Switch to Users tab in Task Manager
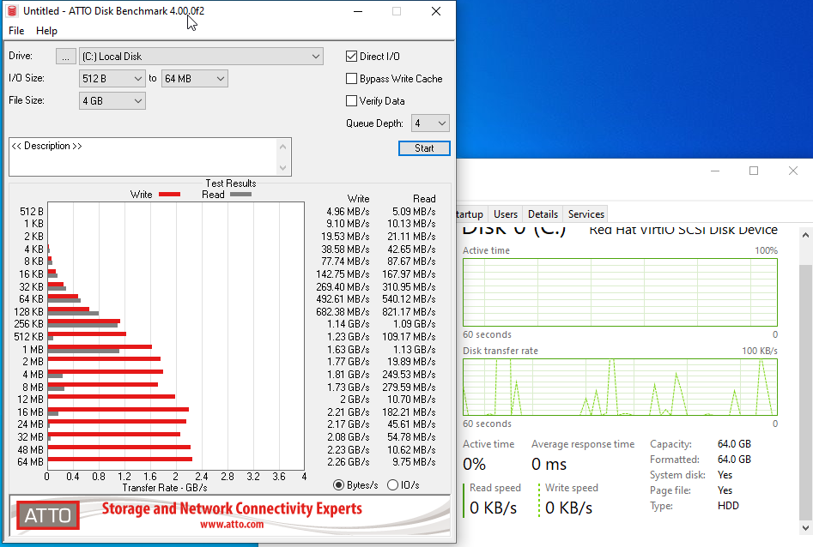The width and height of the screenshot is (813, 547). [x=506, y=214]
